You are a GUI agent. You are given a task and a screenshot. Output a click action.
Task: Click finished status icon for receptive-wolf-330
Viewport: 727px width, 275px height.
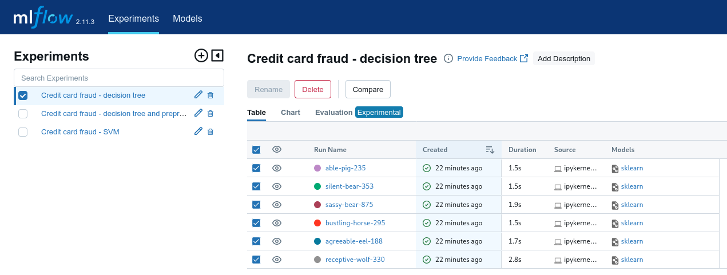(x=427, y=260)
